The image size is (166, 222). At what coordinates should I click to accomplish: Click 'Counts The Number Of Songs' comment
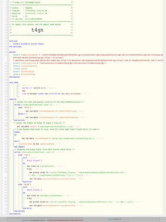click(39, 123)
